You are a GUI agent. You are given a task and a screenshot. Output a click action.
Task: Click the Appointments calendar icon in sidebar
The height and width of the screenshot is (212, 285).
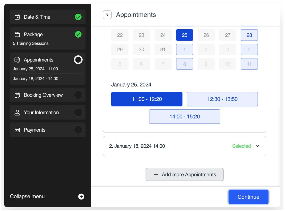[x=17, y=60]
